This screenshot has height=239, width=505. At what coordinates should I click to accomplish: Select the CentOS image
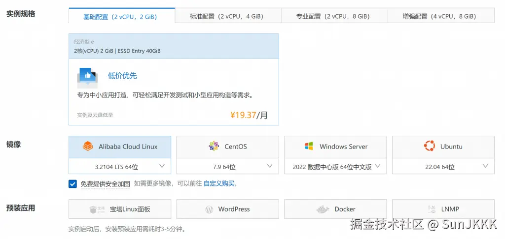[228, 147]
